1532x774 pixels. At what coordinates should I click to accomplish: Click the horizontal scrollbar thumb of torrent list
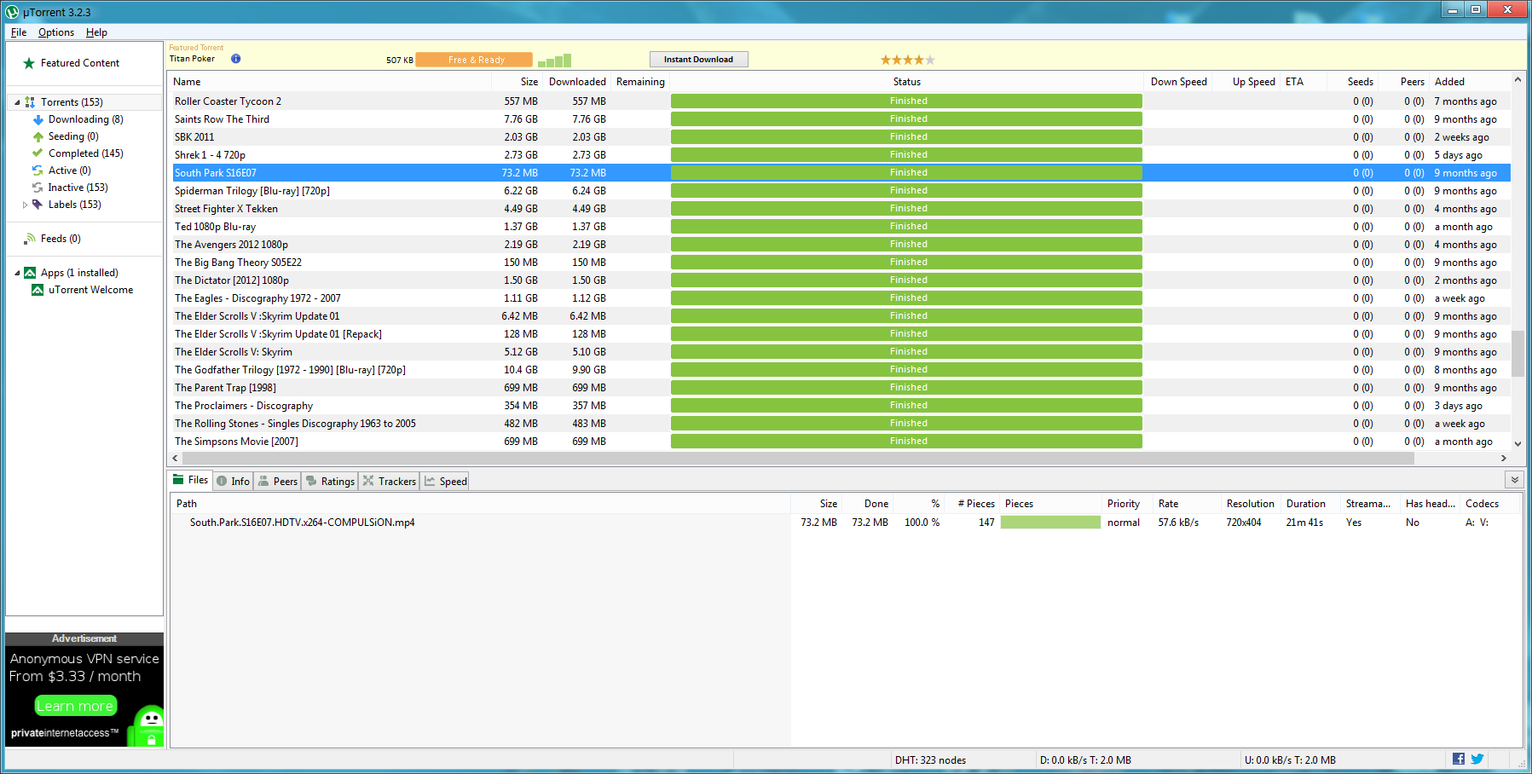[799, 459]
